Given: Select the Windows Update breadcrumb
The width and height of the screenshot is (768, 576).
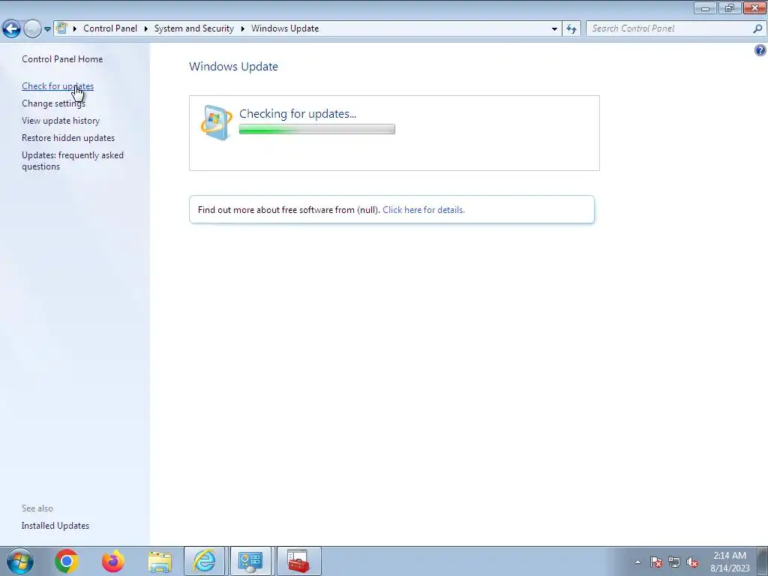Looking at the screenshot, I should click(x=285, y=28).
